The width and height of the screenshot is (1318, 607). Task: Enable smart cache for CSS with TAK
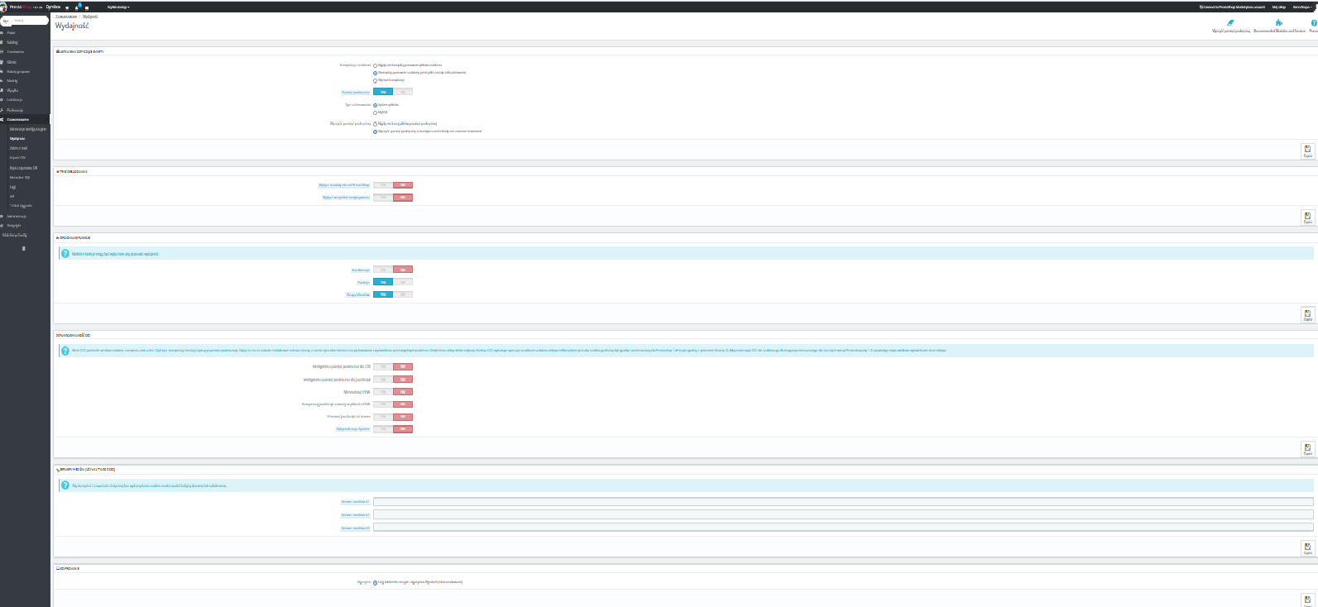(383, 366)
